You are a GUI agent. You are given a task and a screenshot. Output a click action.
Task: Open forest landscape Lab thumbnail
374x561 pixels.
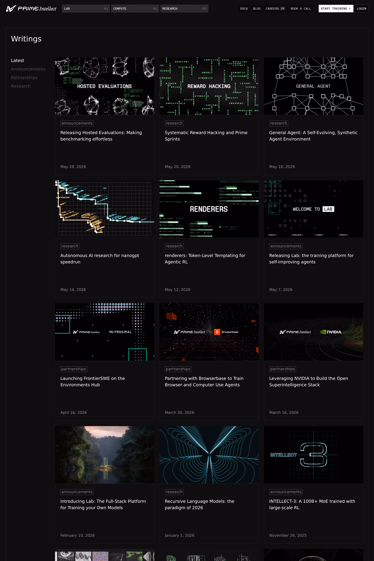point(104,455)
